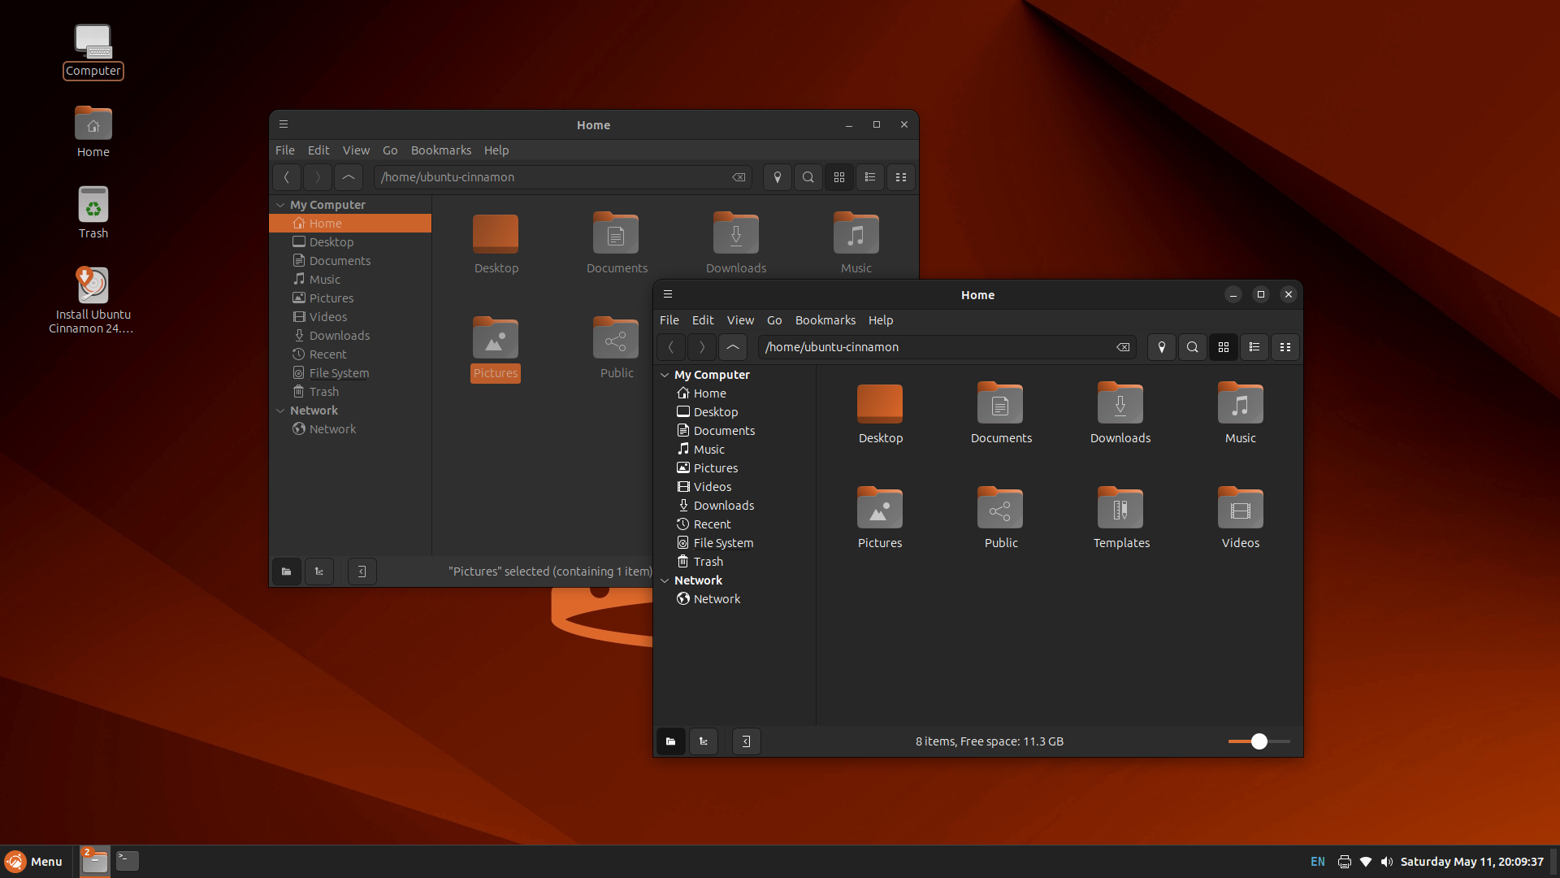Collapse Network section in front sidebar
Viewport: 1560px width, 878px height.
(x=665, y=580)
